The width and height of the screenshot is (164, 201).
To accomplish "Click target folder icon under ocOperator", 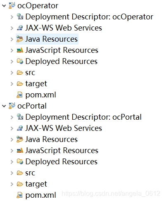I will [20, 84].
